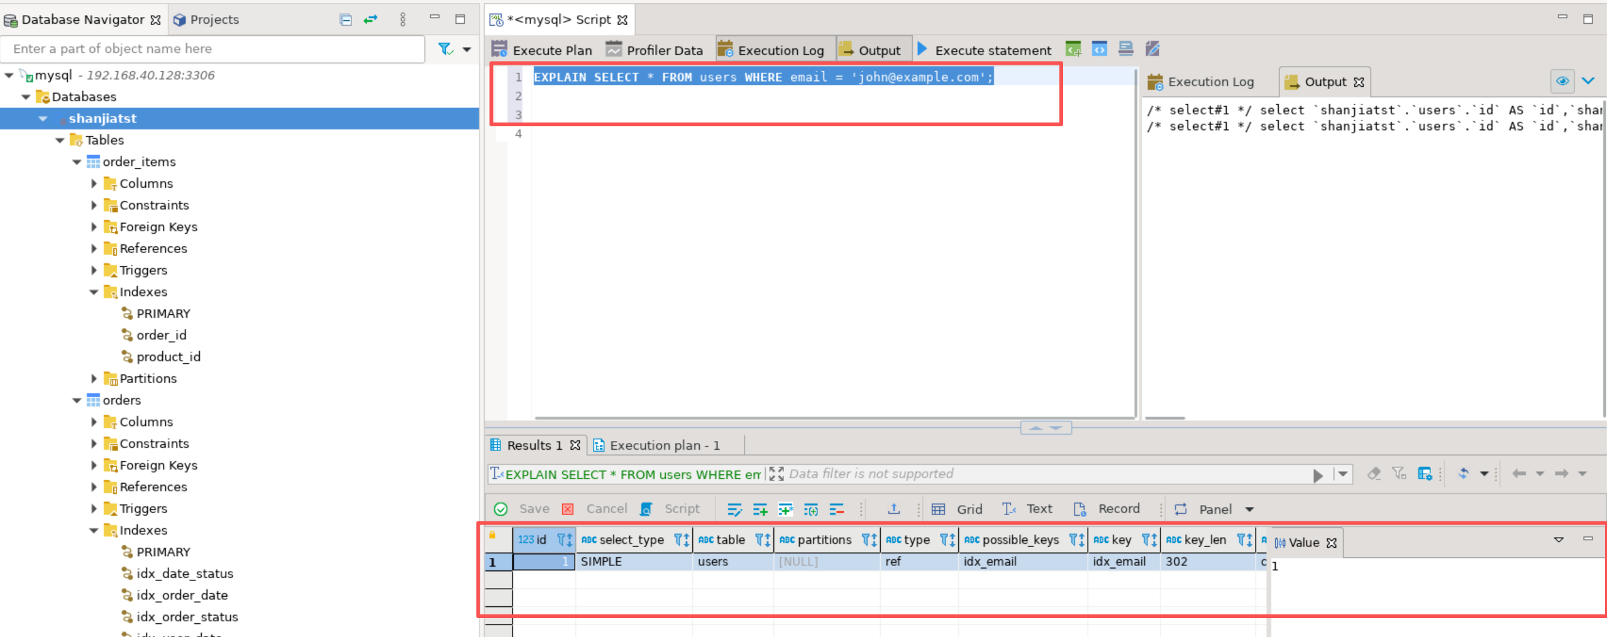Click Execute Plan in script toolbar
This screenshot has height=637, width=1607.
pyautogui.click(x=542, y=50)
